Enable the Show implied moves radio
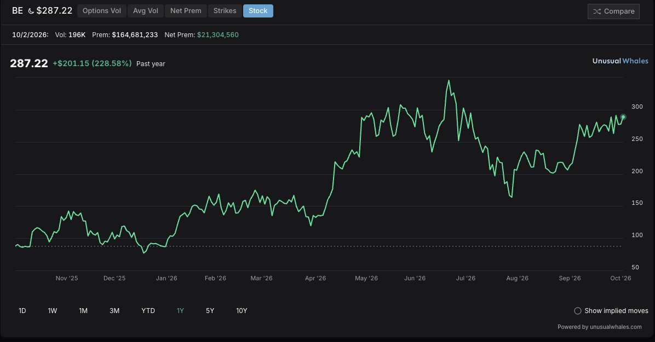 pyautogui.click(x=578, y=311)
